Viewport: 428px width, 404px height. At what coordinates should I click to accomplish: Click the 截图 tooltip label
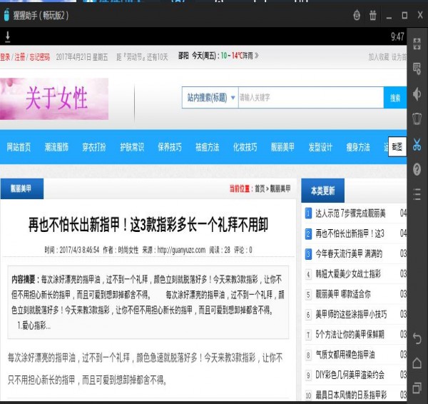tap(397, 147)
